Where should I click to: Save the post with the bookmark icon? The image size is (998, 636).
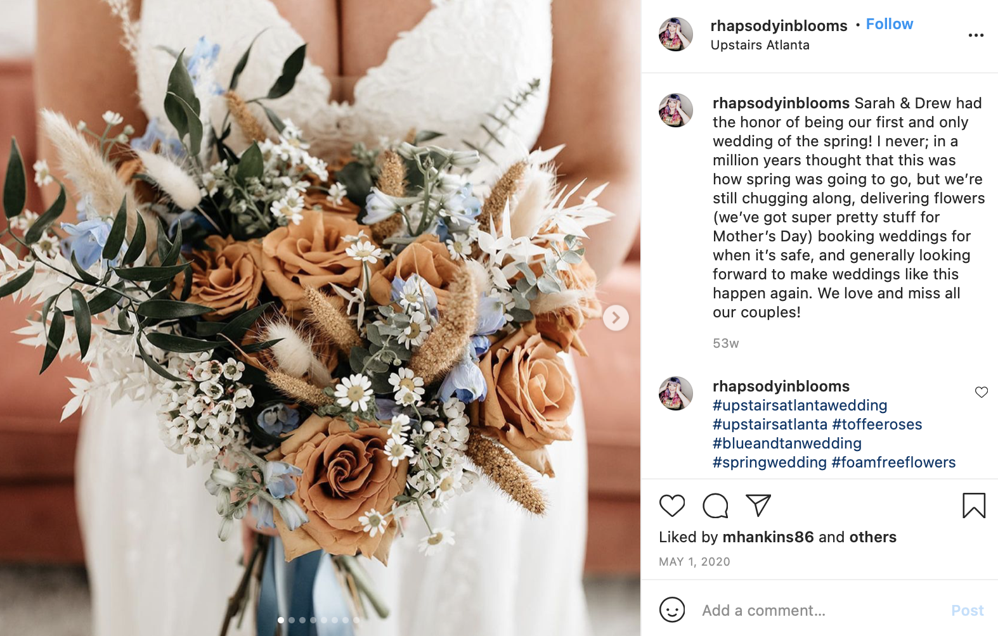[974, 506]
